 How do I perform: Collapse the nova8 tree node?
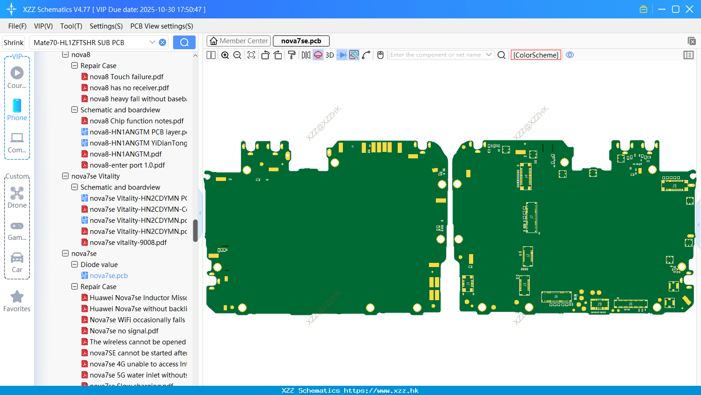point(65,54)
